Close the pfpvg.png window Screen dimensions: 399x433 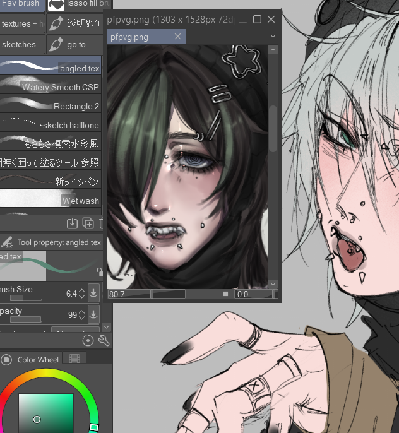pos(271,20)
